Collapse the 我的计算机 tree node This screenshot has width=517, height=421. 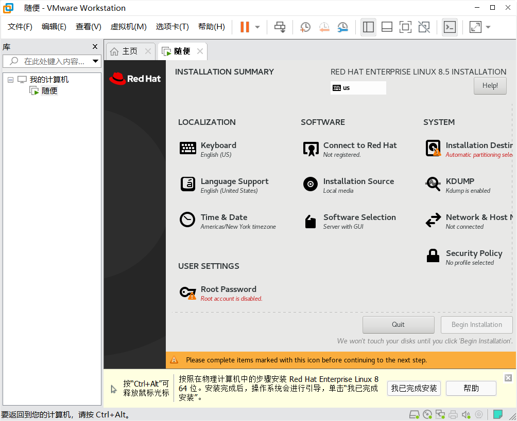10,80
